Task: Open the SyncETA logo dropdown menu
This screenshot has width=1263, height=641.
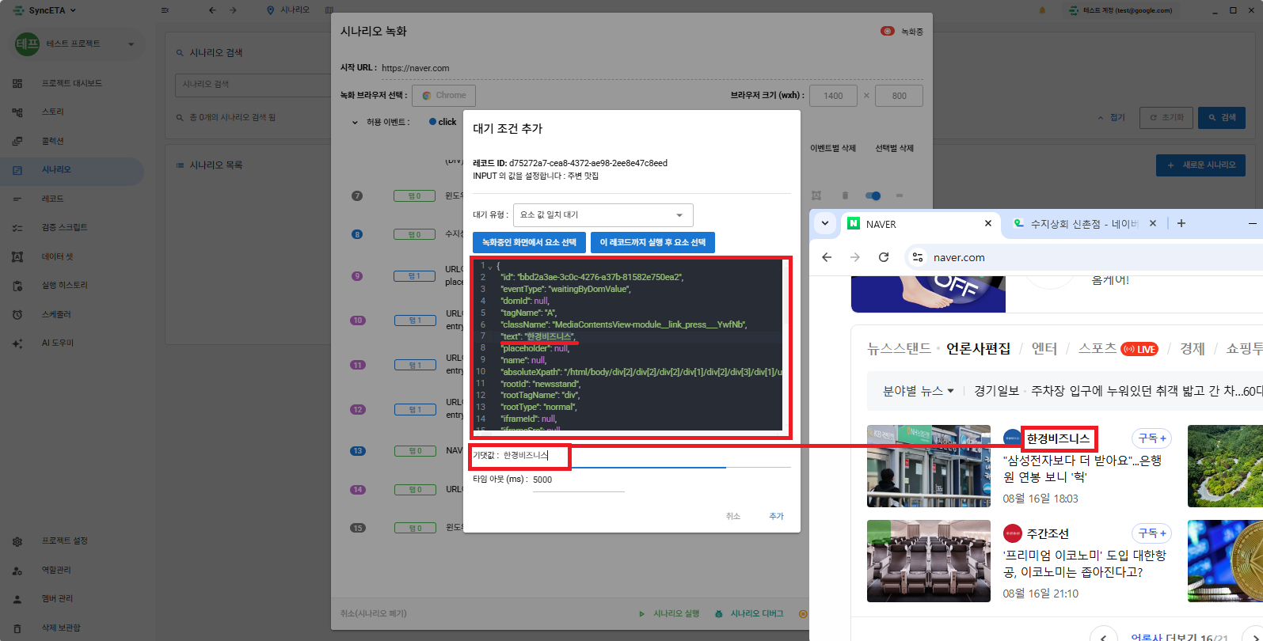Action: tap(44, 10)
